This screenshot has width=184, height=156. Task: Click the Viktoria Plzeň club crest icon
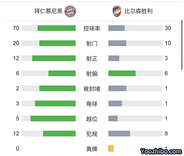pyautogui.click(x=117, y=11)
